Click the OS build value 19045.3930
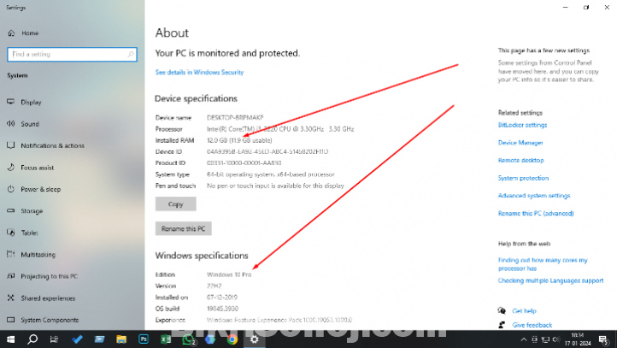Screen dimensions: 617x348 coord(223,309)
